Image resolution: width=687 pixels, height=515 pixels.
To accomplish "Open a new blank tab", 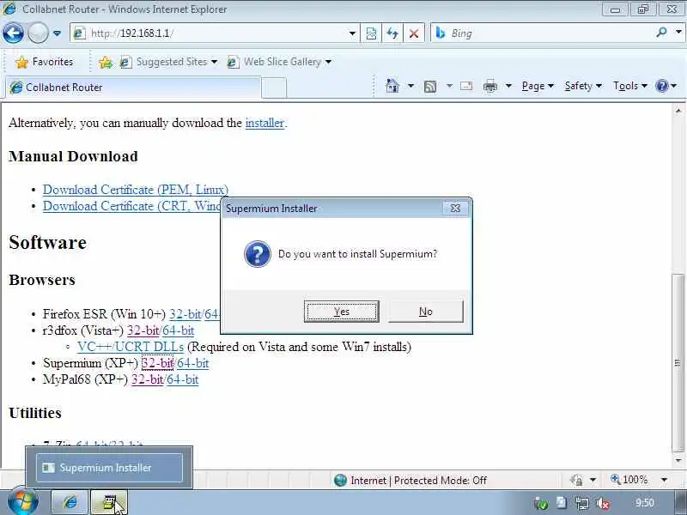I will click(x=274, y=88).
